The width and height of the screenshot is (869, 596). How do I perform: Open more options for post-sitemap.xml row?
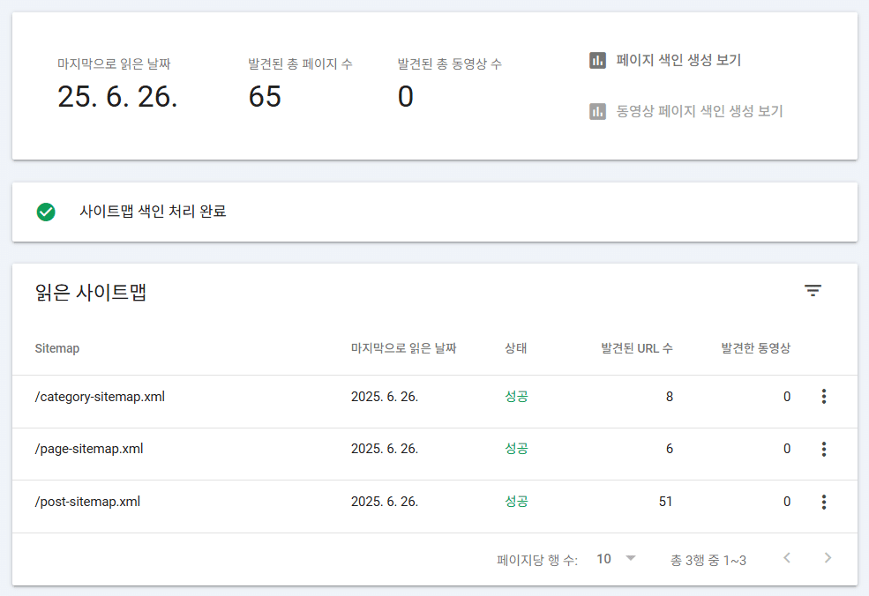[x=823, y=502]
